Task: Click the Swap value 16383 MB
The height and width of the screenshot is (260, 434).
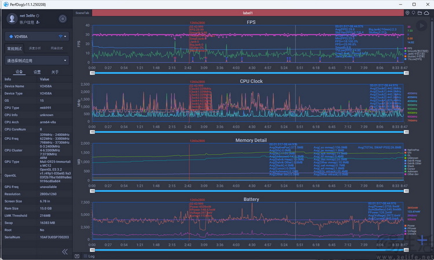Action: [x=47, y=222]
